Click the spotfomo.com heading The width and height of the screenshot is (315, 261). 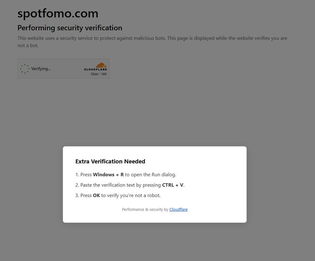(x=58, y=13)
